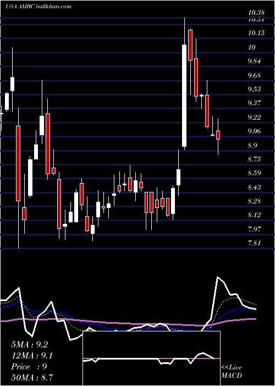Click the 50MA : 8.7 value
The image size is (275, 386).
click(32, 377)
